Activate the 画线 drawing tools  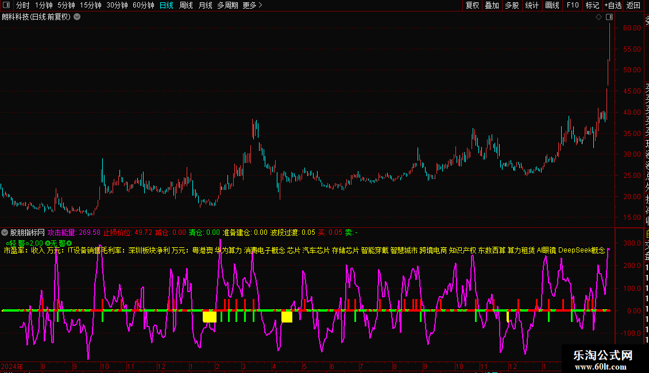point(552,5)
